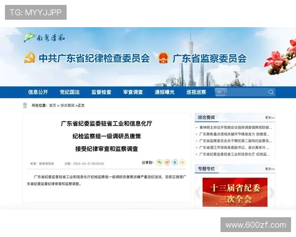
Task: Click 综合要闻 sidebar heading
Action: (206, 118)
